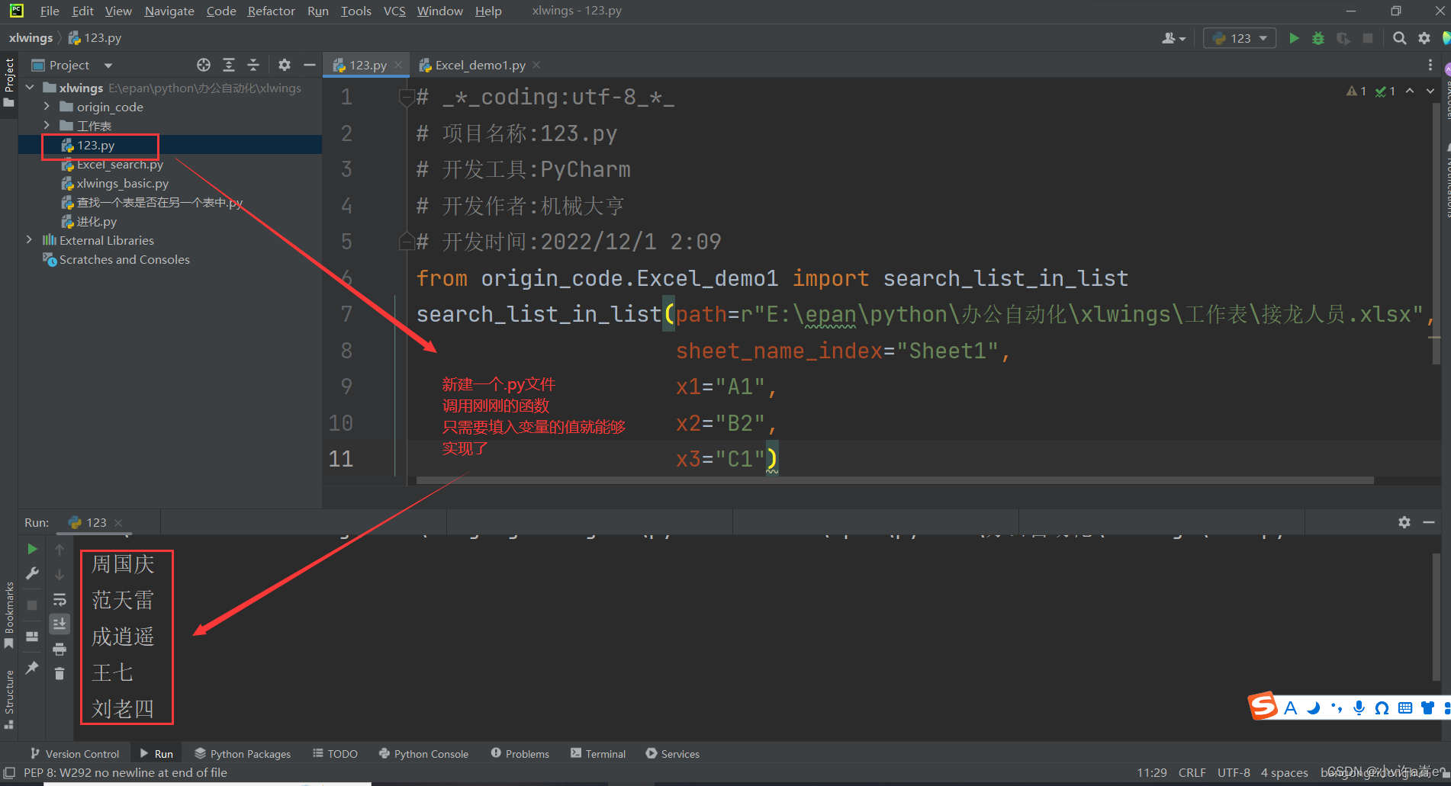The height and width of the screenshot is (786, 1451).
Task: Rerun the program in the Run panel
Action: click(31, 548)
